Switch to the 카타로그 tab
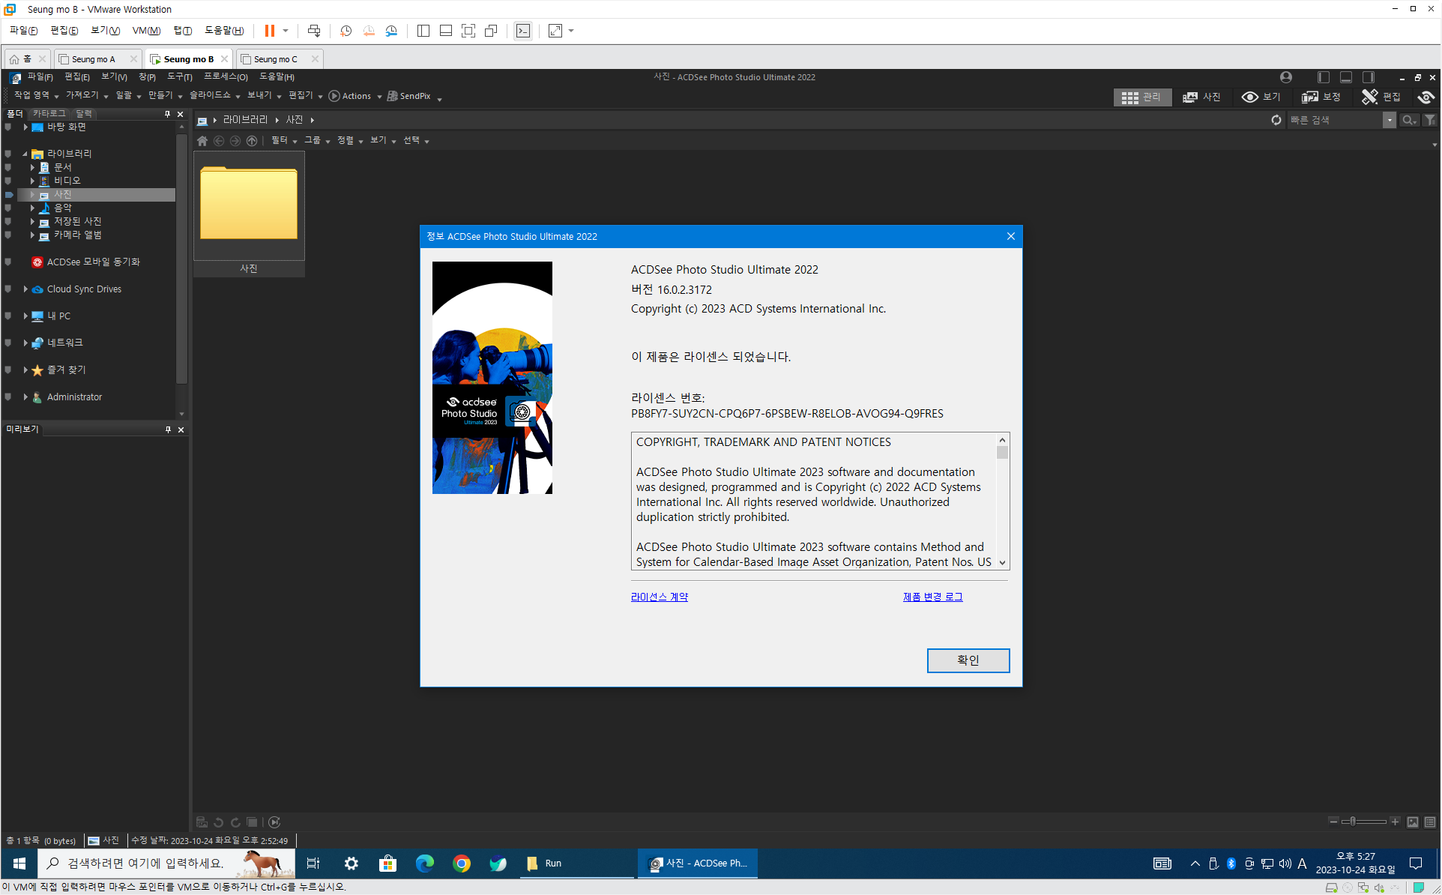The image size is (1442, 895). tap(49, 113)
